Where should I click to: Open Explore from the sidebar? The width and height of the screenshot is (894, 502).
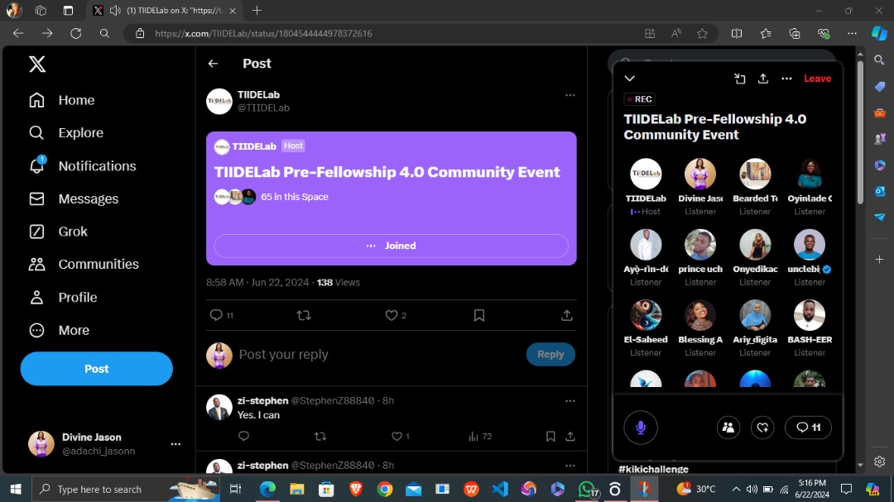click(80, 132)
